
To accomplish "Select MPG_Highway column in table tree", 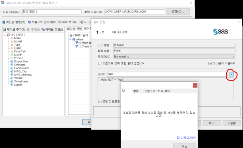I will pyautogui.click(x=23, y=75).
